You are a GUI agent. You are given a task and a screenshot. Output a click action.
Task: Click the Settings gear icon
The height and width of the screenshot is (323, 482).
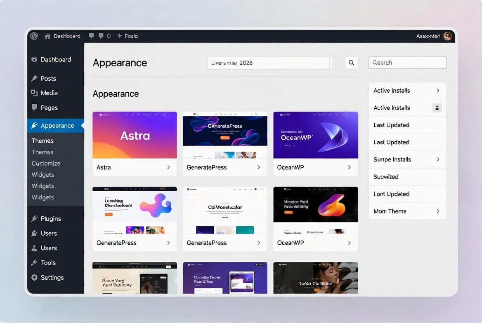coord(35,277)
